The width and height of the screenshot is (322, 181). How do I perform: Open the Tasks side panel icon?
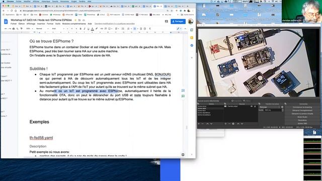click(192, 45)
